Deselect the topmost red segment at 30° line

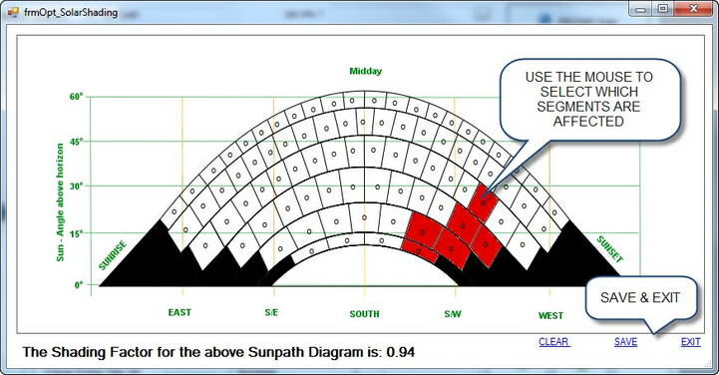[483, 203]
